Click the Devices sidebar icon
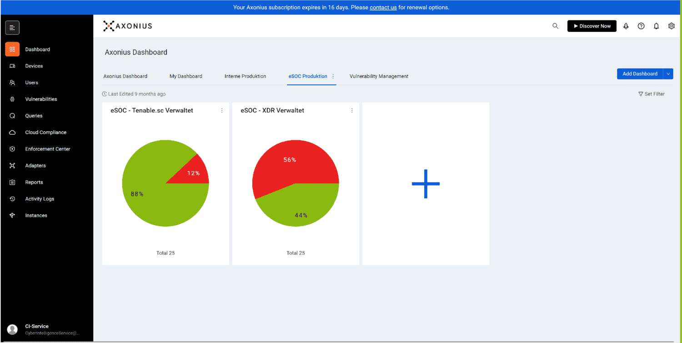Viewport: 682px width, 343px height. (12, 66)
